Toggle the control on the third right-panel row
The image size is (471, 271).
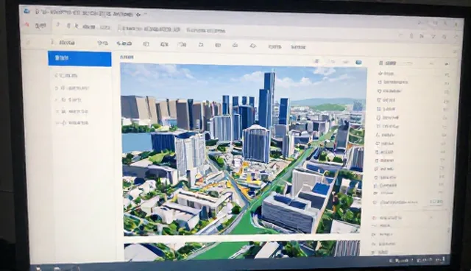[x=446, y=92]
